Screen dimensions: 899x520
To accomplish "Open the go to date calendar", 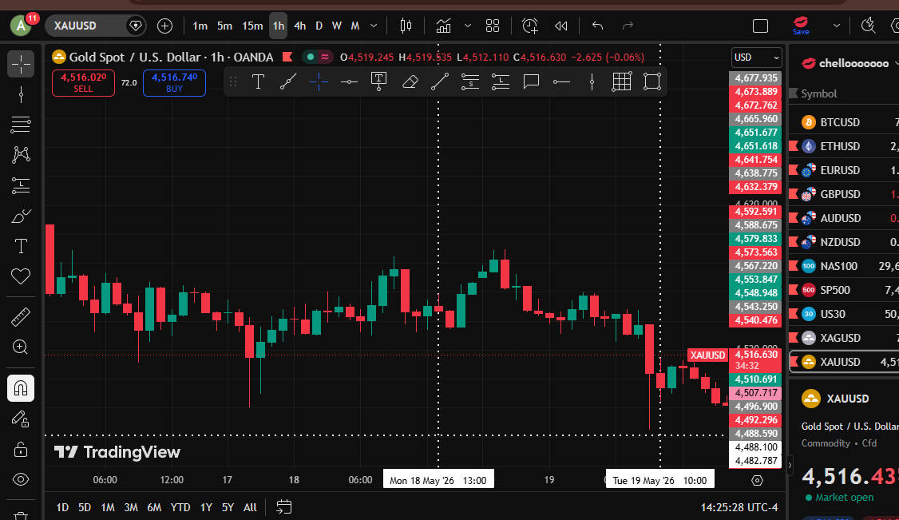I will [x=283, y=506].
